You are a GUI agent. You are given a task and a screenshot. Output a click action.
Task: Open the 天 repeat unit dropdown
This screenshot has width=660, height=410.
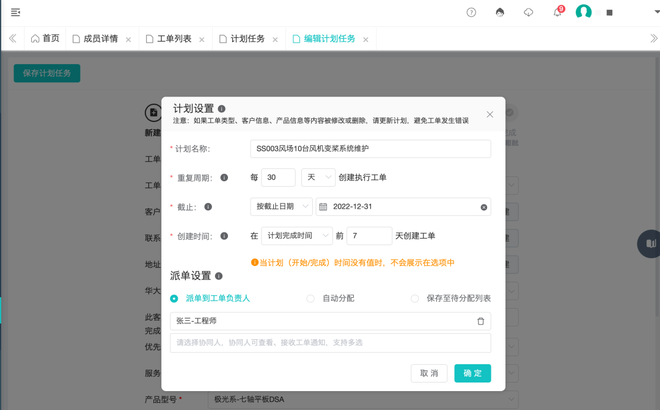(x=318, y=177)
